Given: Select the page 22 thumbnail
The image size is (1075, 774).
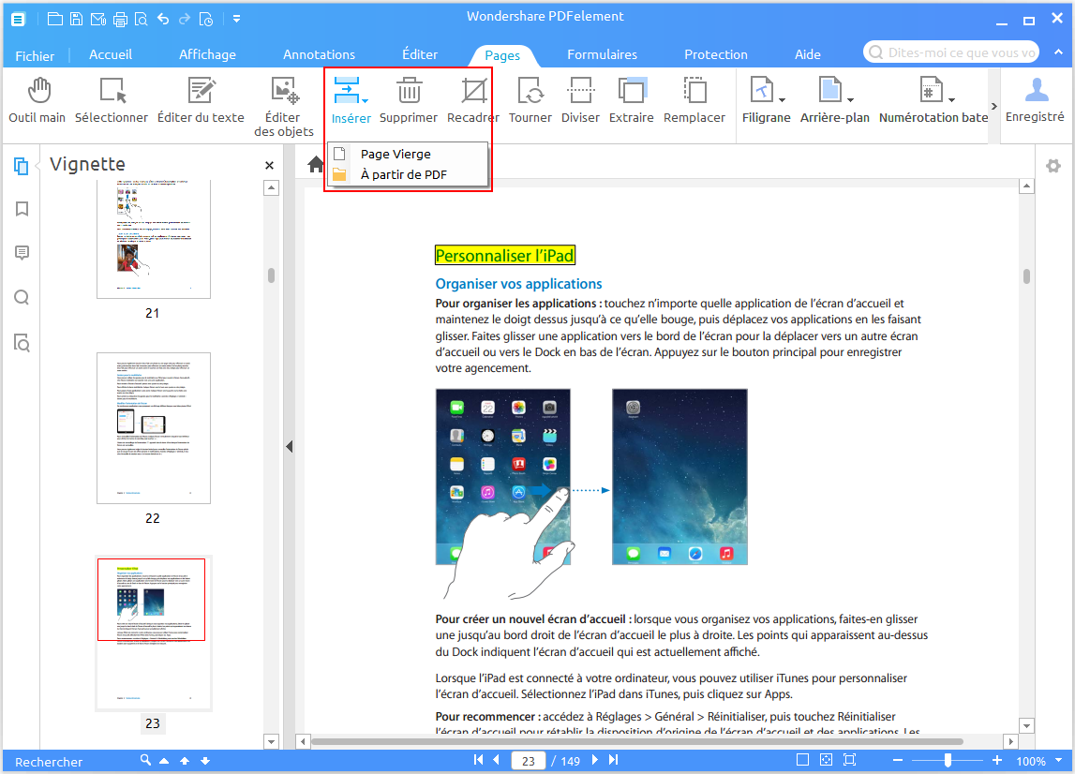Looking at the screenshot, I should (153, 428).
